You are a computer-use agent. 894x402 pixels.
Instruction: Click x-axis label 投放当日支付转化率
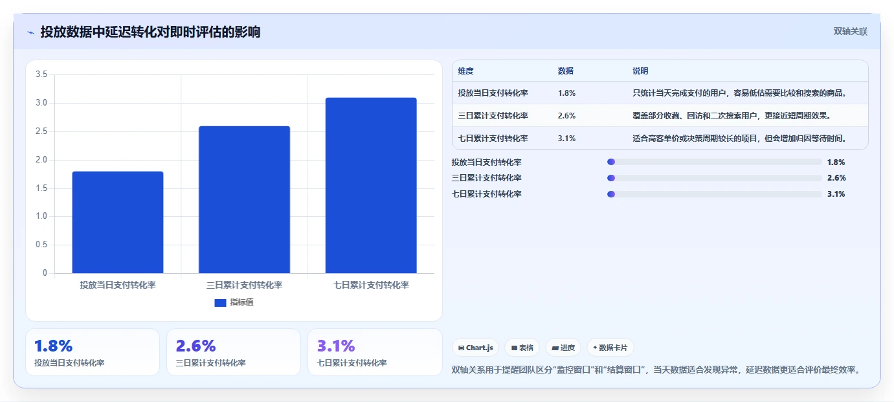pos(118,285)
